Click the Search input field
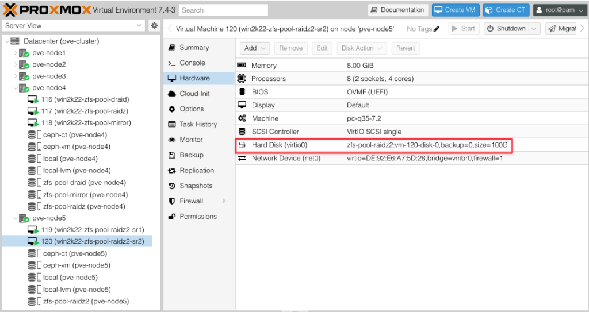This screenshot has height=312, width=589. click(x=223, y=10)
